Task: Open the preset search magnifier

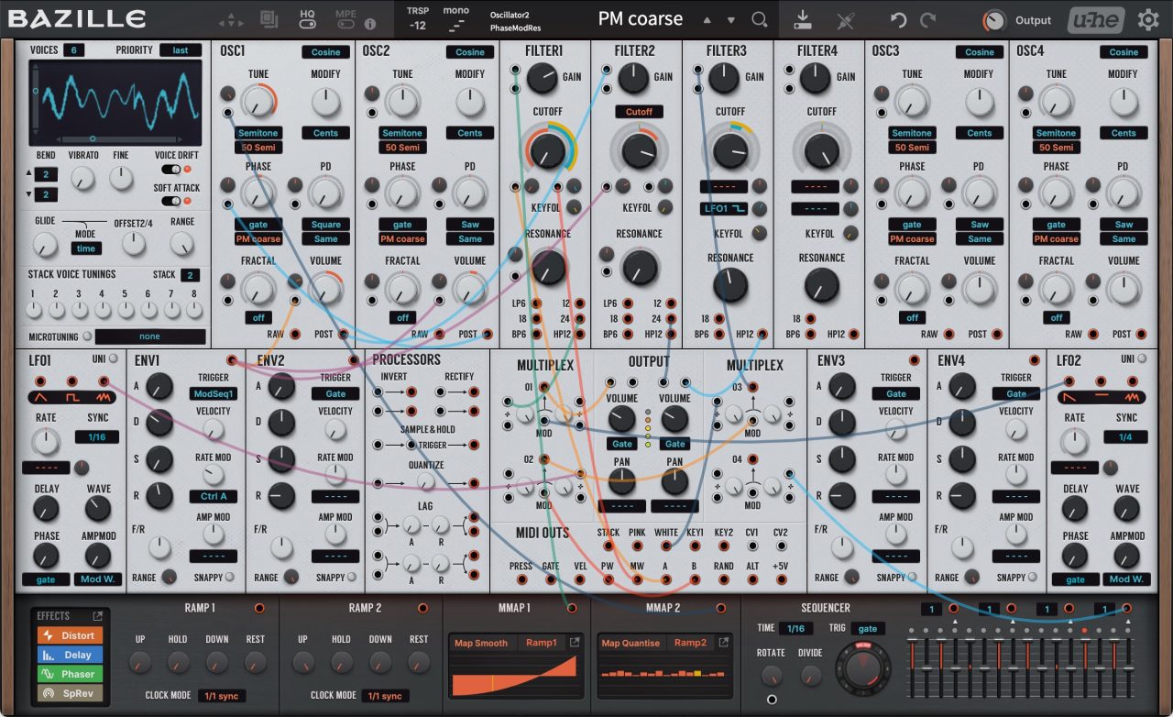Action: point(759,19)
